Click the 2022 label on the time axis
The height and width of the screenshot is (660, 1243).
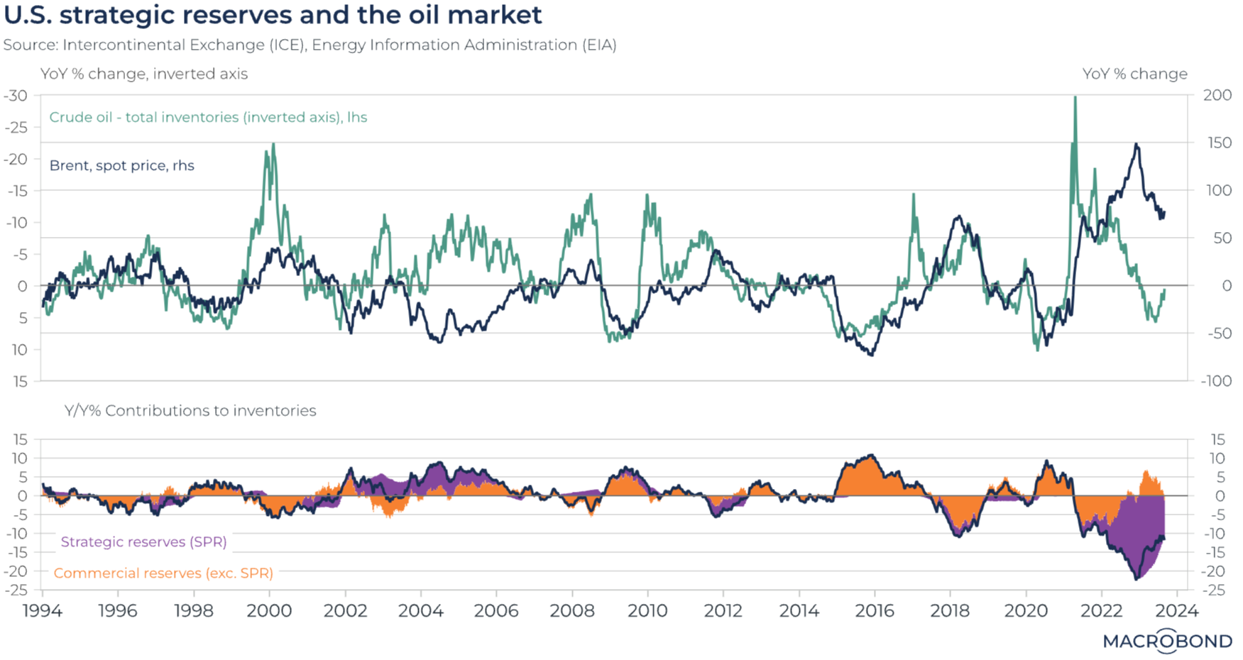1102,611
